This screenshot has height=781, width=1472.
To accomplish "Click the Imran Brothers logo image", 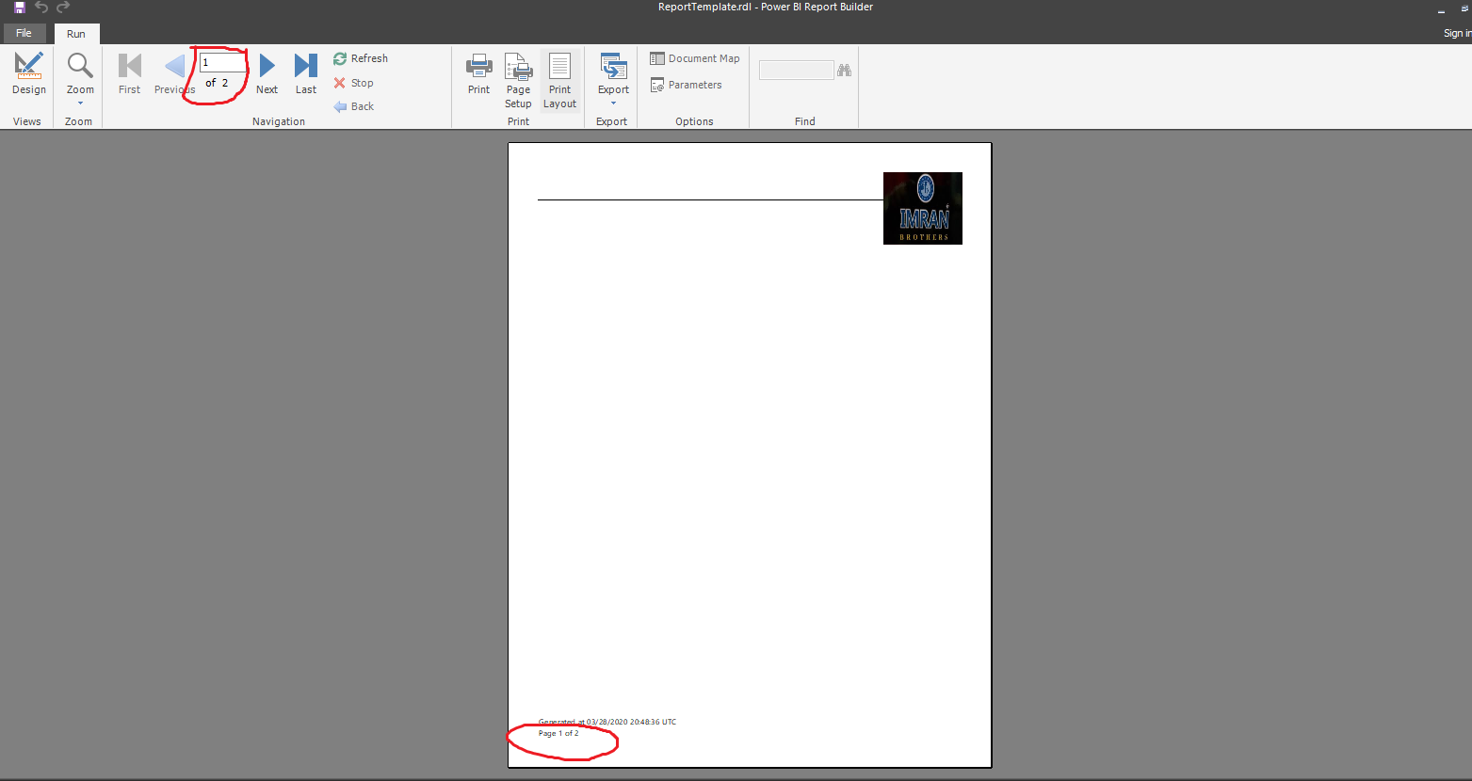I will (923, 208).
